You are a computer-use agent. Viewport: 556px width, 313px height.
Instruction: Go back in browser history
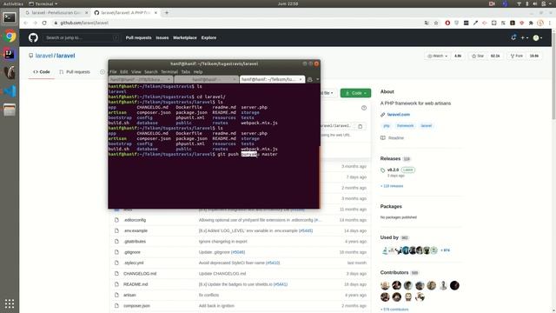(25, 23)
